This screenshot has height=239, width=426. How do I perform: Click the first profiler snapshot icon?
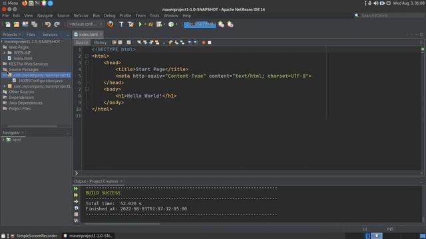point(221,25)
